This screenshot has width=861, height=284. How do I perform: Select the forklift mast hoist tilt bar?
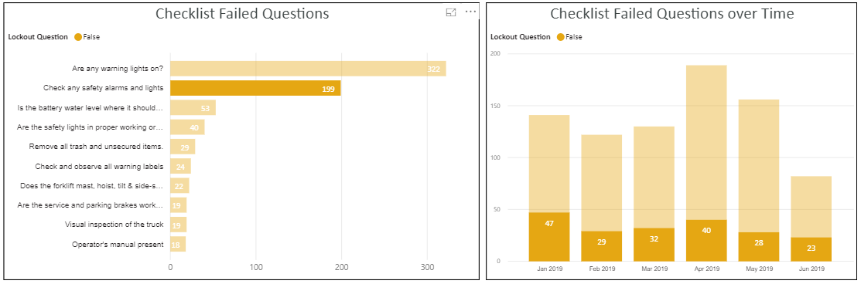coord(179,186)
